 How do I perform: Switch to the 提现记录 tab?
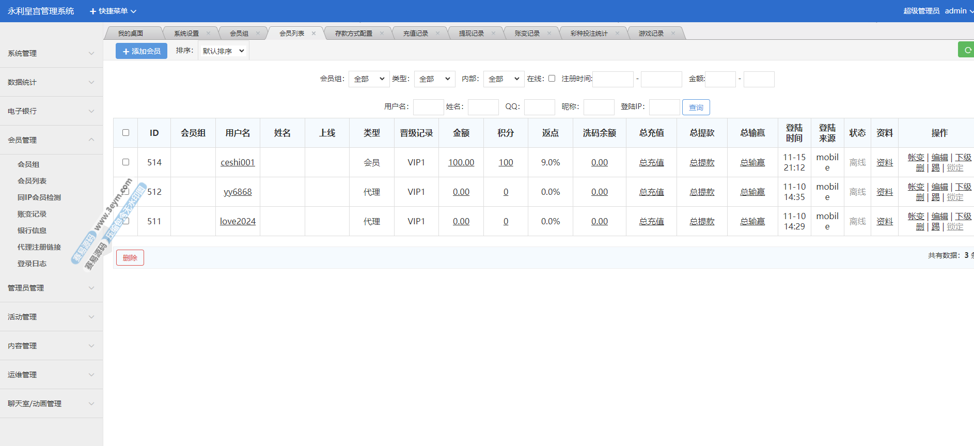pos(471,34)
